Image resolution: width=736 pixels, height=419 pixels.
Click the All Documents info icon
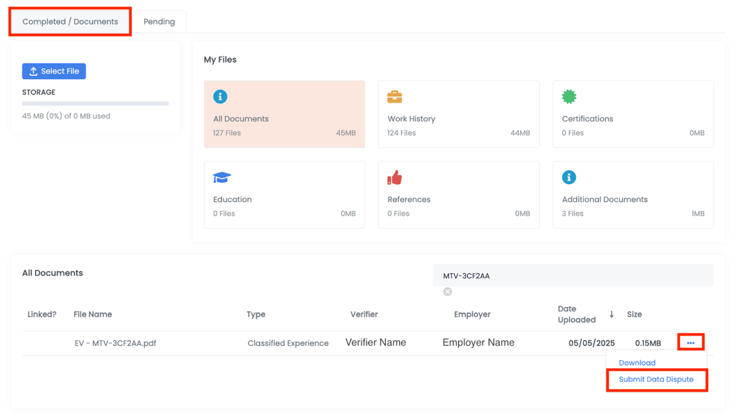pos(220,96)
